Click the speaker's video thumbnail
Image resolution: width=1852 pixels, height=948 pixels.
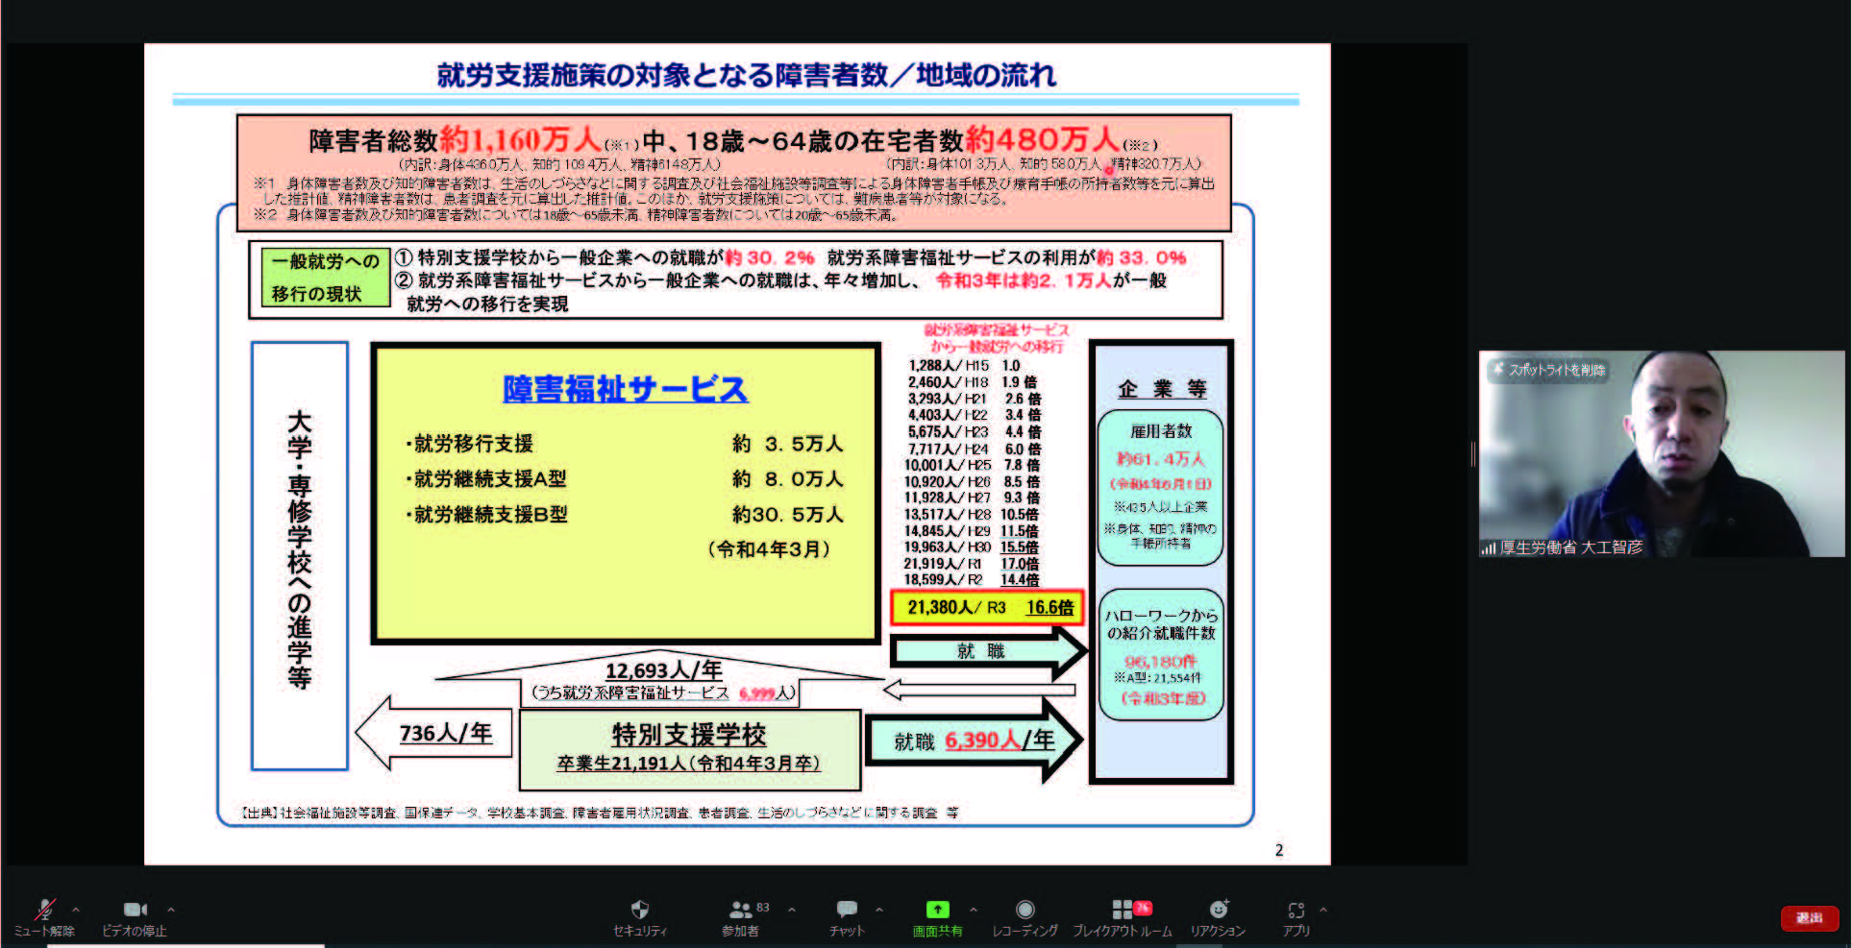click(x=1661, y=453)
